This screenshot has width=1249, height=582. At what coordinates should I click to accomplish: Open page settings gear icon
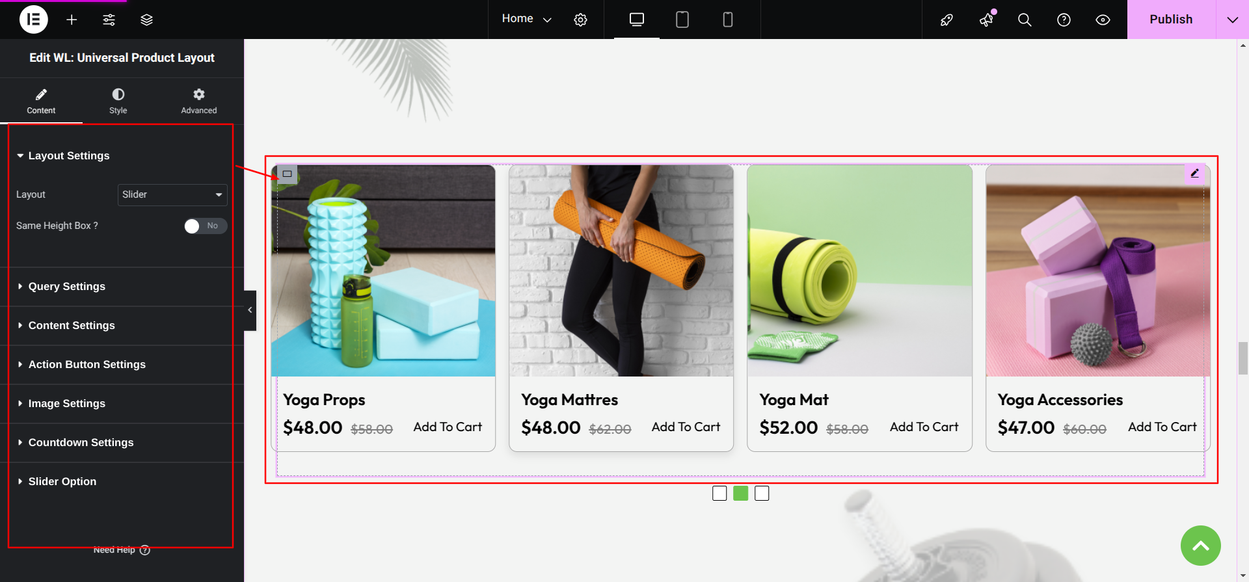[x=580, y=20]
